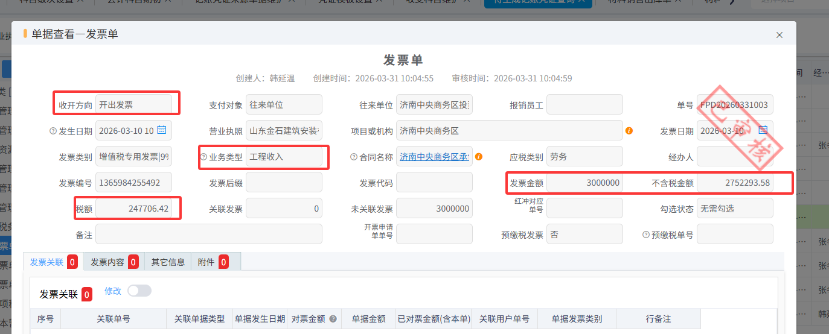Click the empty 经办人 field
The image size is (829, 334).
[x=735, y=157]
